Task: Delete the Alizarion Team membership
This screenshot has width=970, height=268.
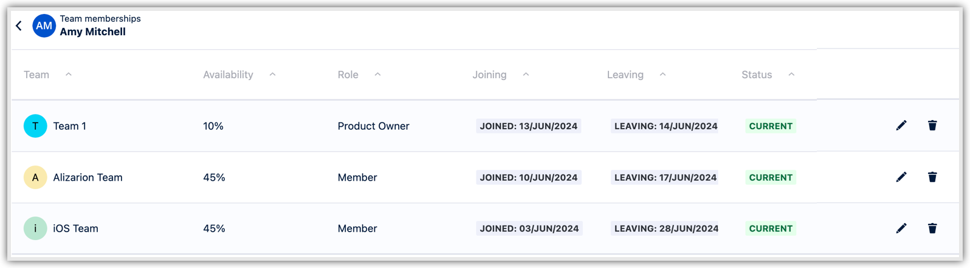Action: click(x=932, y=177)
